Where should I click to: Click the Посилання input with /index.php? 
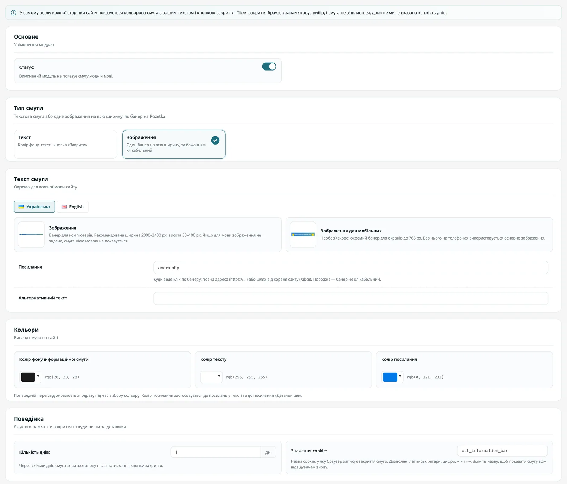pos(351,268)
